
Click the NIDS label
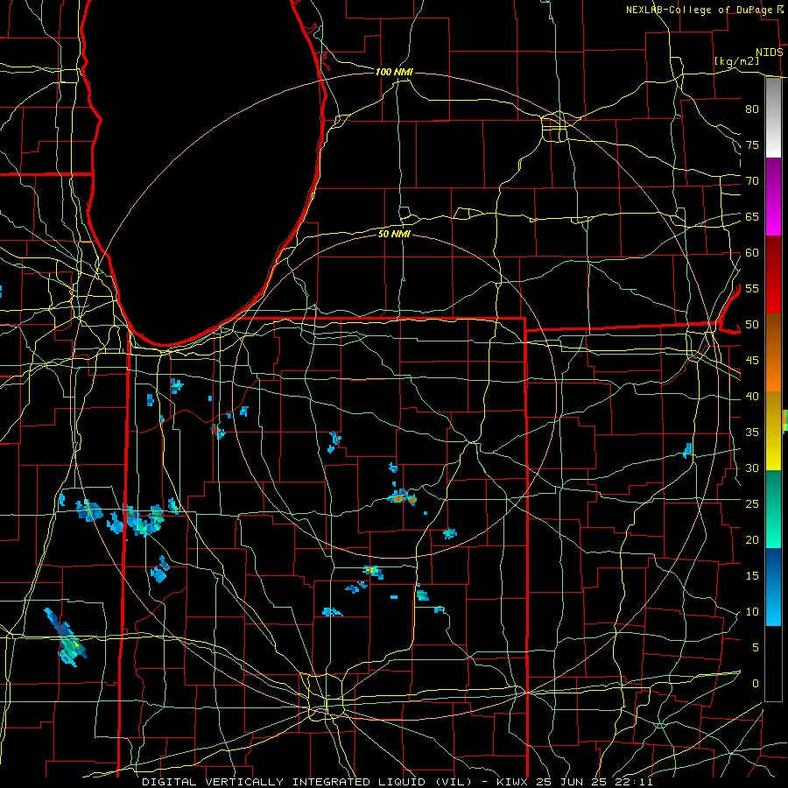pos(770,53)
